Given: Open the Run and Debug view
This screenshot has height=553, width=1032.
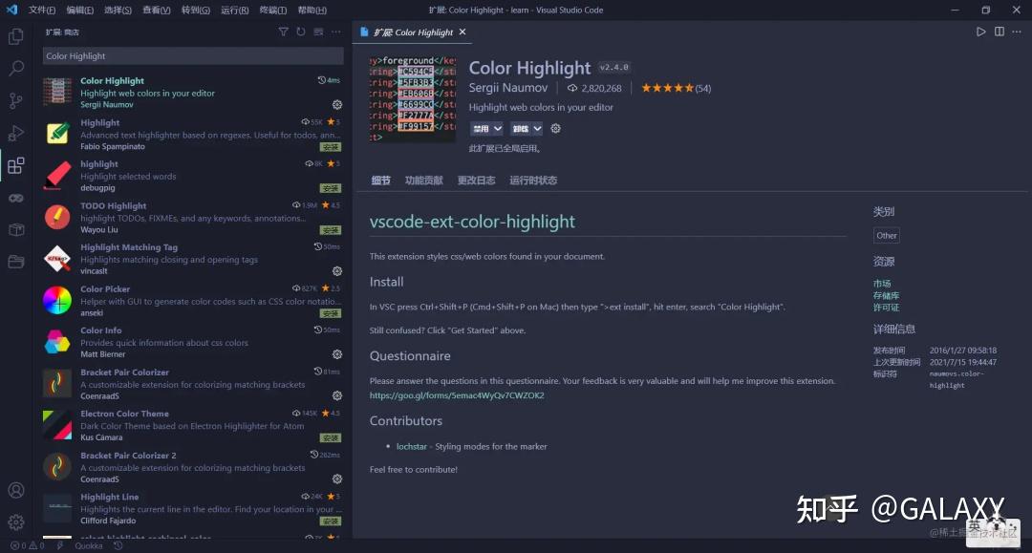Looking at the screenshot, I should point(16,133).
